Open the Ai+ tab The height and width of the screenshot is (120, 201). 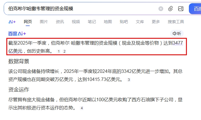(12, 22)
